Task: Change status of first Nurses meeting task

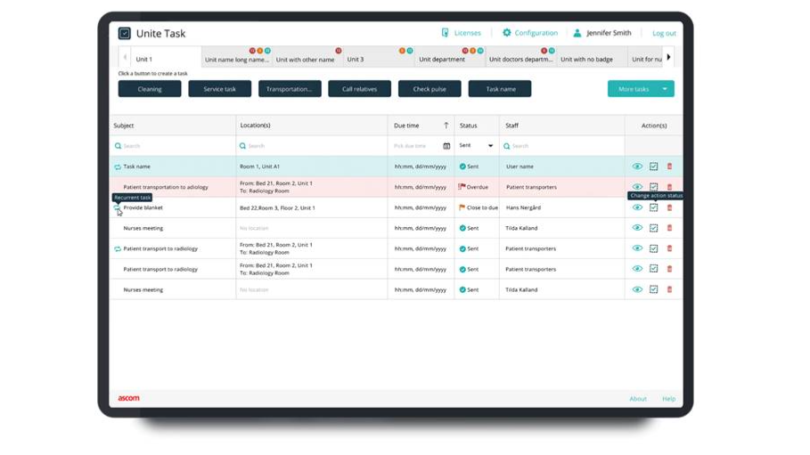Action: point(654,228)
